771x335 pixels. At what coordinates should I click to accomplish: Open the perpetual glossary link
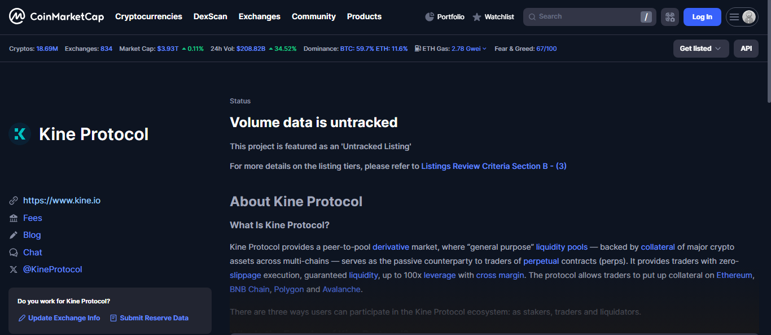point(541,261)
